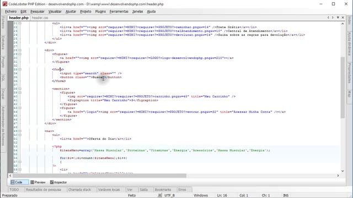This screenshot has height=198, width=353.
Task: Click the CodeLobster app icon in title bar
Action: coord(4,4)
